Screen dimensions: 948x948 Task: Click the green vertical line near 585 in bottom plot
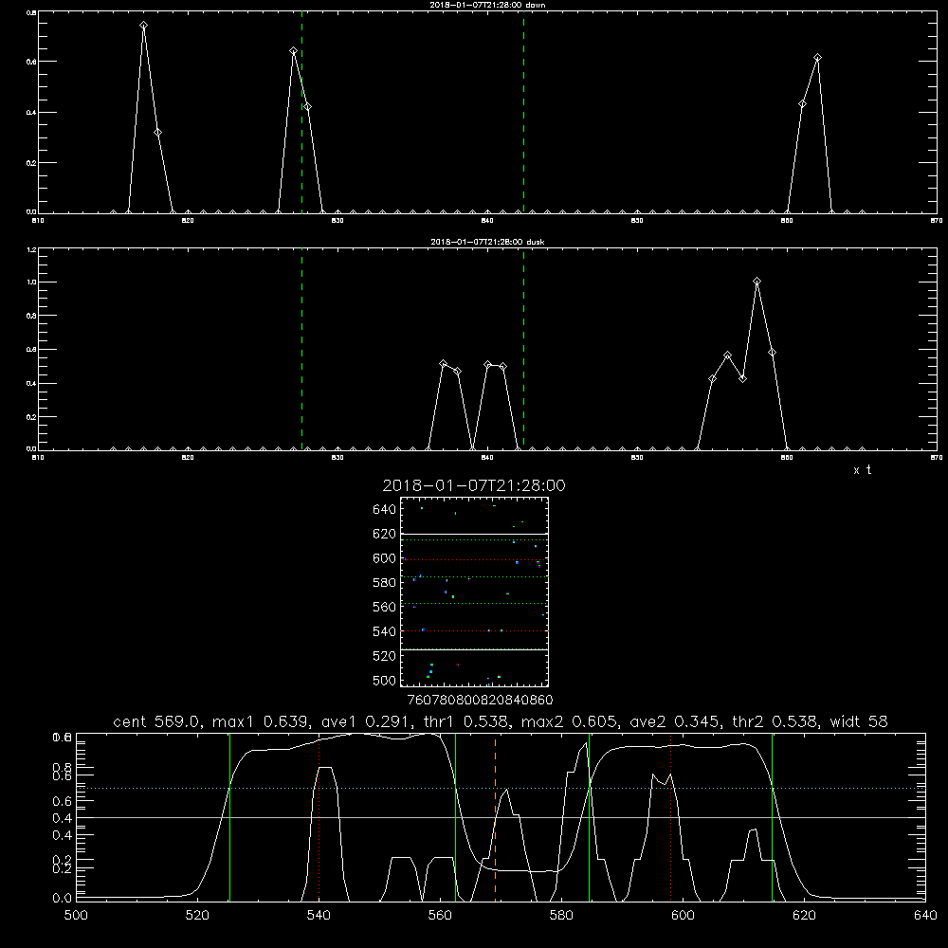(x=589, y=817)
